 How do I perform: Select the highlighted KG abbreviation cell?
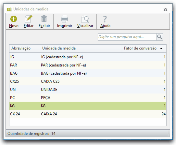pos(25,106)
